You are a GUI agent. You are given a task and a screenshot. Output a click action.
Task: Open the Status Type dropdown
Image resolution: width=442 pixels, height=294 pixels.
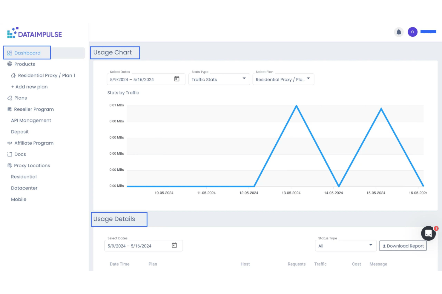click(x=346, y=246)
